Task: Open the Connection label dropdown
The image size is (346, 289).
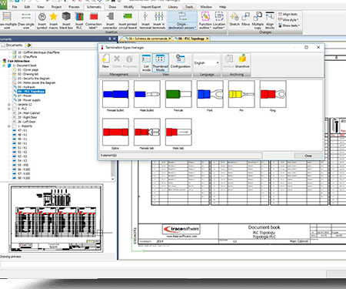Action: pos(94,21)
